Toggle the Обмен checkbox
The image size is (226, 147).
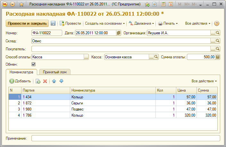(x=33, y=64)
